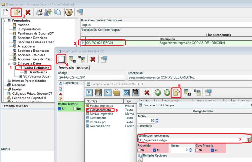252x162 pixels.
Task: Click the new blank document icon
Action: [6, 12]
